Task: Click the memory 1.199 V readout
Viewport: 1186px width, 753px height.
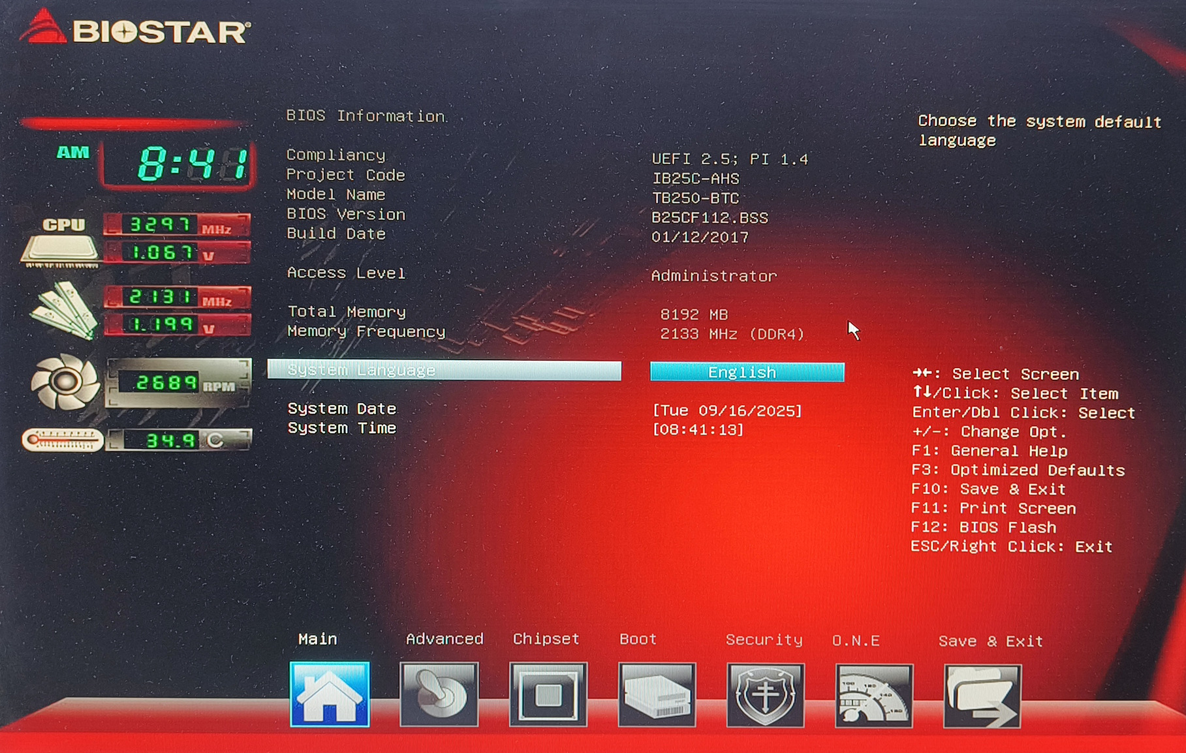Action: 177,325
